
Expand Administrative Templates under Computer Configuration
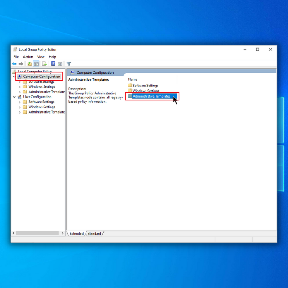click(19, 92)
